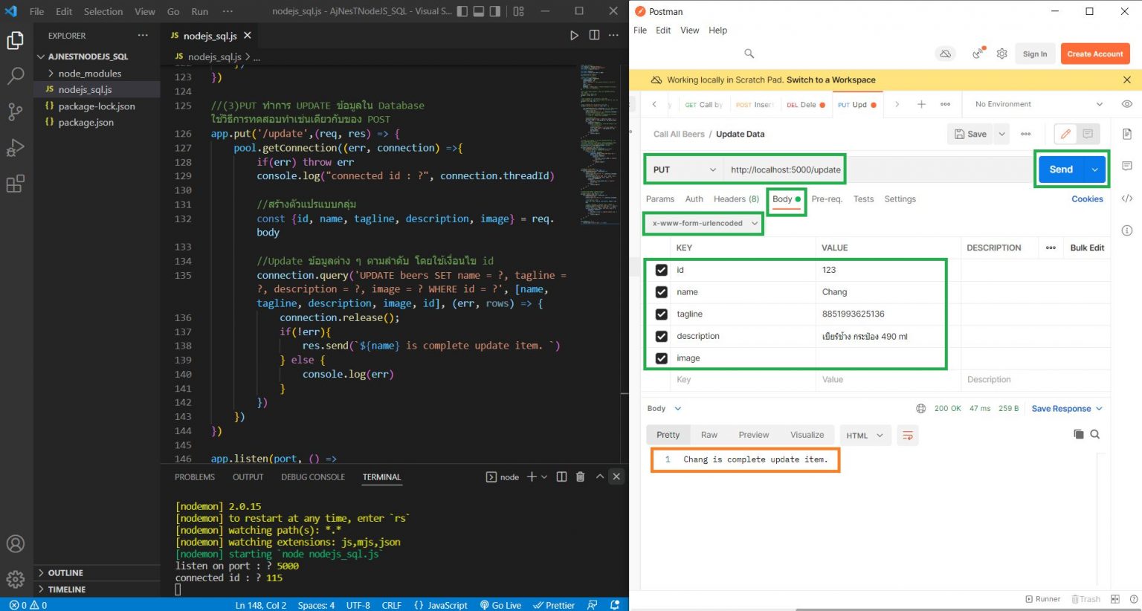The width and height of the screenshot is (1142, 611).
Task: Click the Send button in Postman
Action: [x=1061, y=169]
